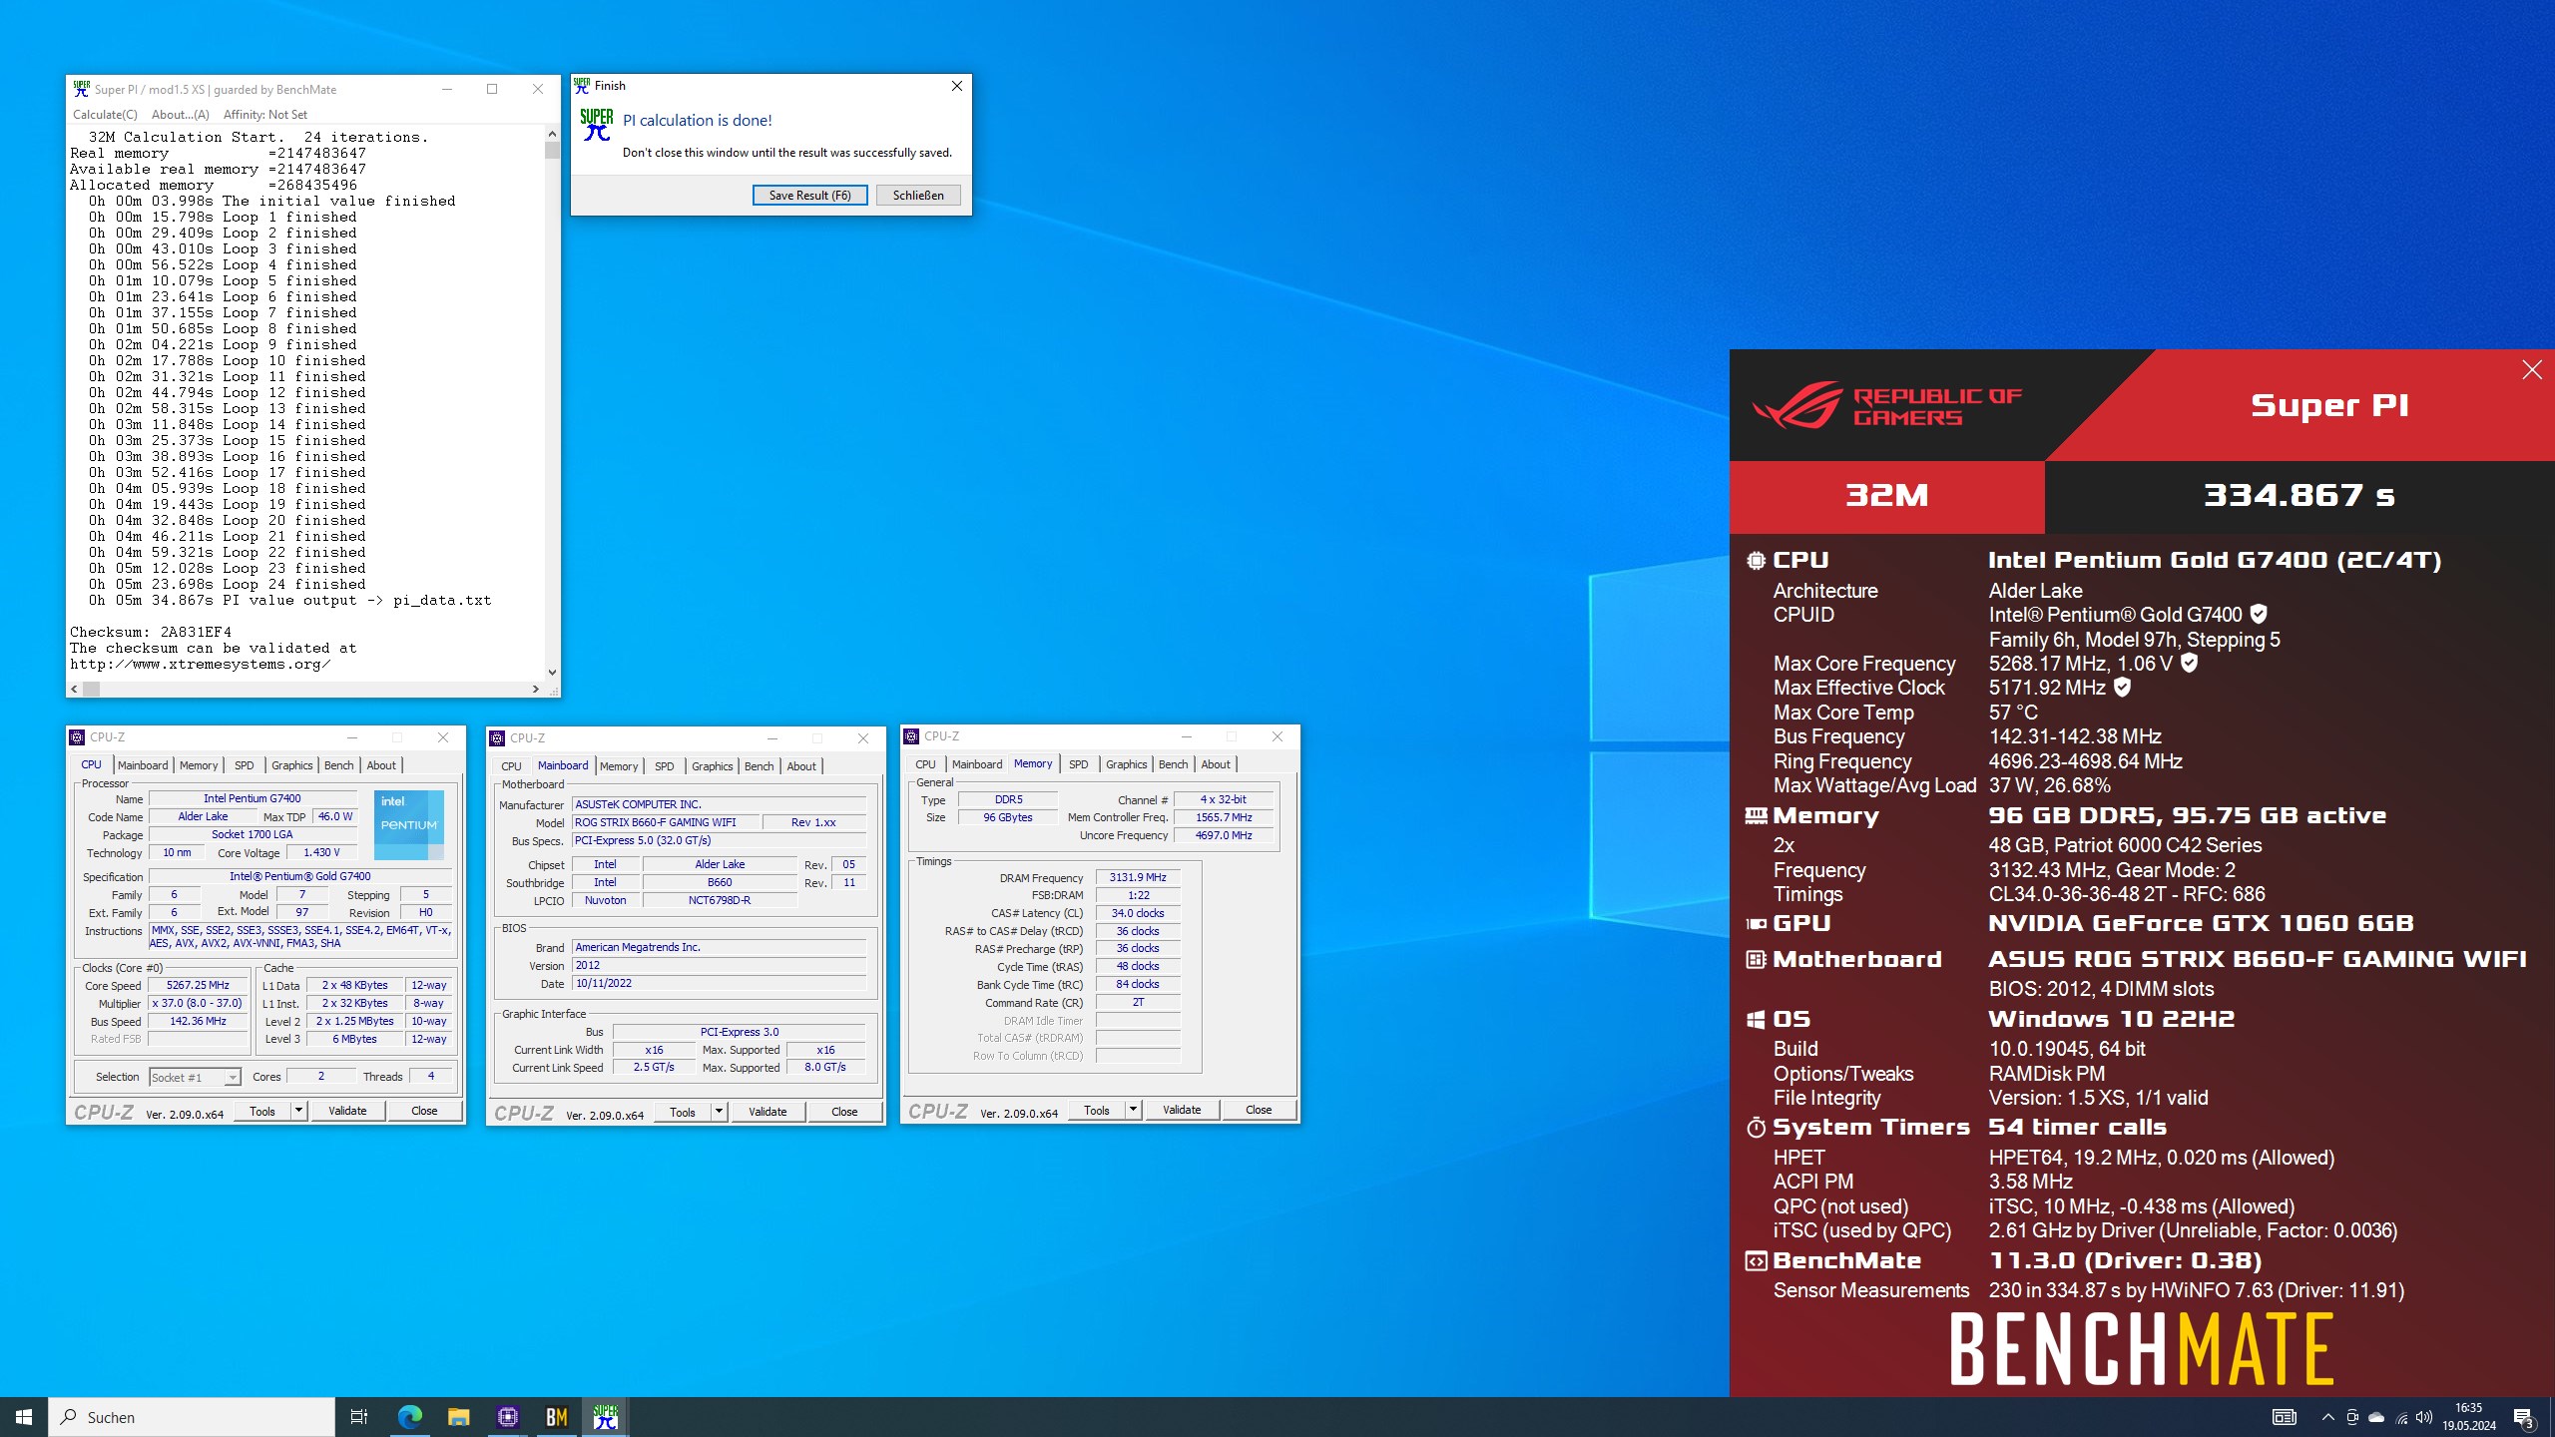Click the Max Core Frequency shield icon
This screenshot has width=2555, height=1437.
point(2189,664)
